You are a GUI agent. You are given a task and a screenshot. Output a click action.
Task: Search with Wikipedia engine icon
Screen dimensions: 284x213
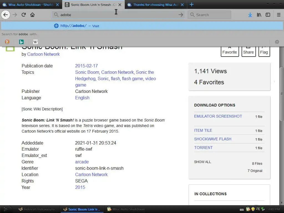pos(35,42)
